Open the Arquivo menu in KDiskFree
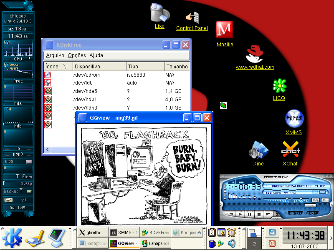 [55, 55]
